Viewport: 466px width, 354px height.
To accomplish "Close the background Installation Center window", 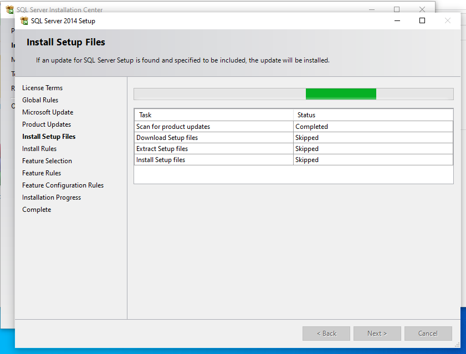I will pos(422,9).
